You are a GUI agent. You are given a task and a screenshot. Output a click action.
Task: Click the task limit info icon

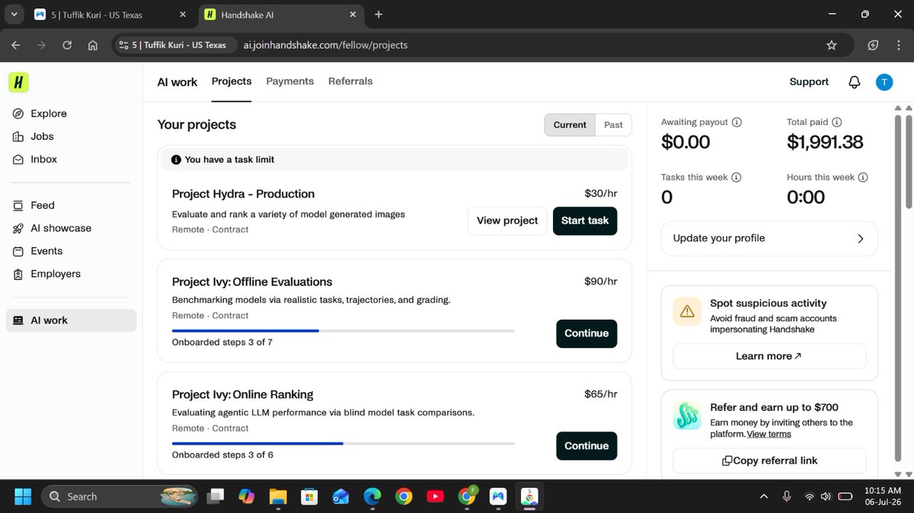click(176, 160)
